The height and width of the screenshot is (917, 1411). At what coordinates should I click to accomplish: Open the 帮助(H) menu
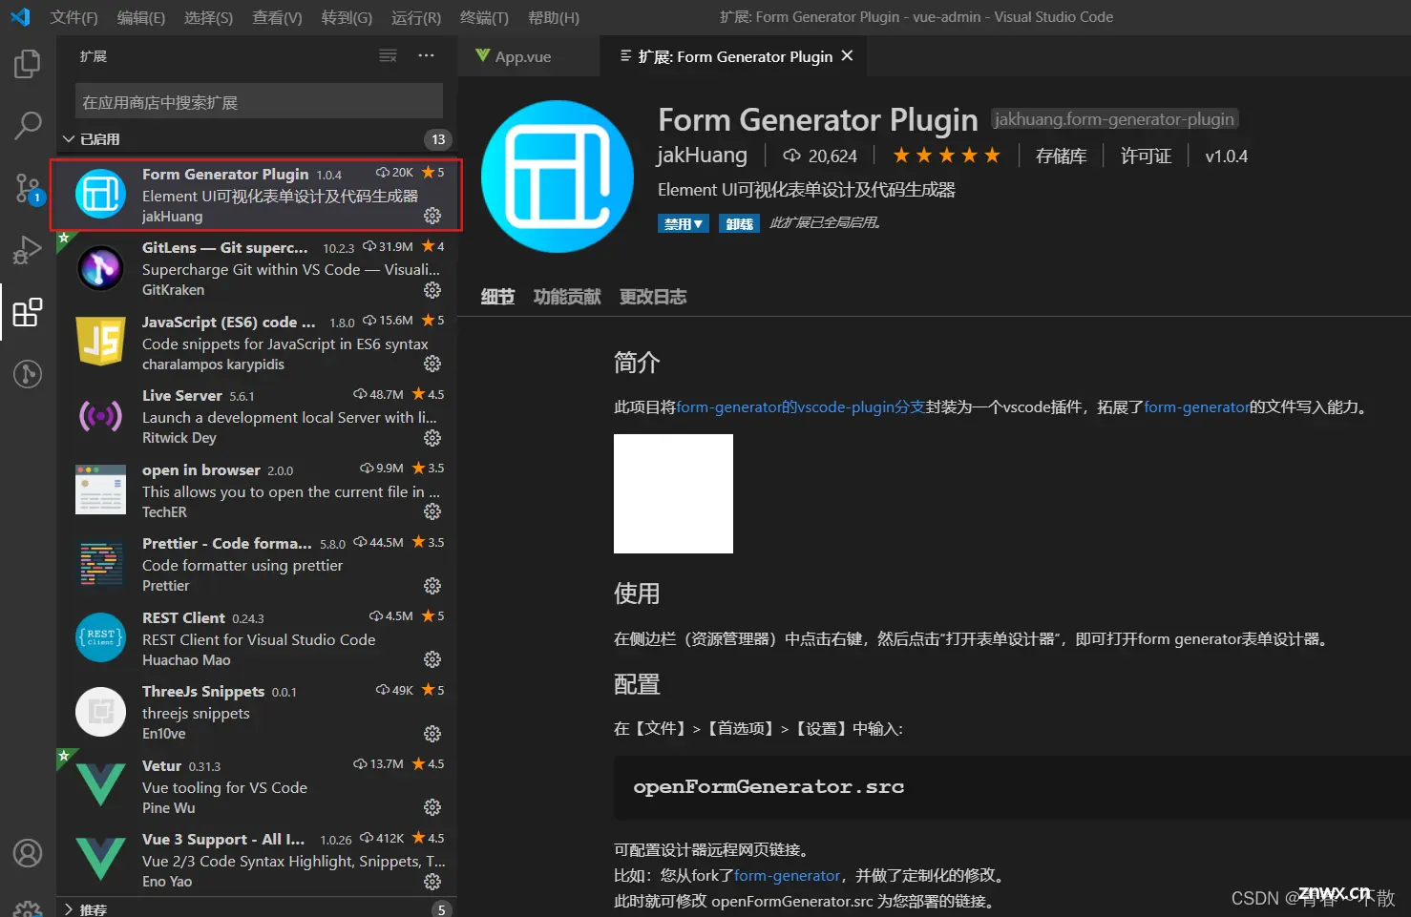(553, 17)
